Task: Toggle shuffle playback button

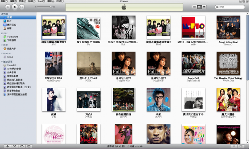Action: click(15, 146)
